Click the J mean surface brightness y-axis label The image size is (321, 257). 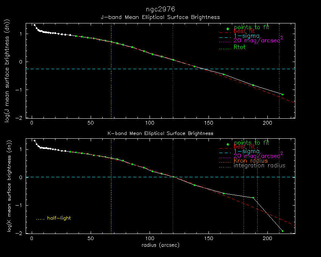coord(6,71)
